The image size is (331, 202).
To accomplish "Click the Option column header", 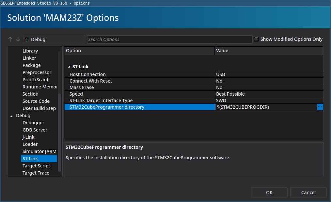I will (139, 51).
